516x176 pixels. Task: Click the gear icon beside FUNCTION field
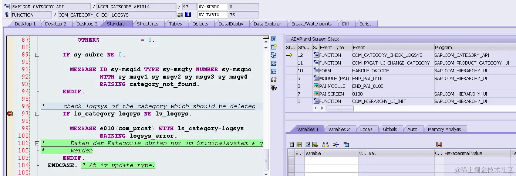click(7, 15)
